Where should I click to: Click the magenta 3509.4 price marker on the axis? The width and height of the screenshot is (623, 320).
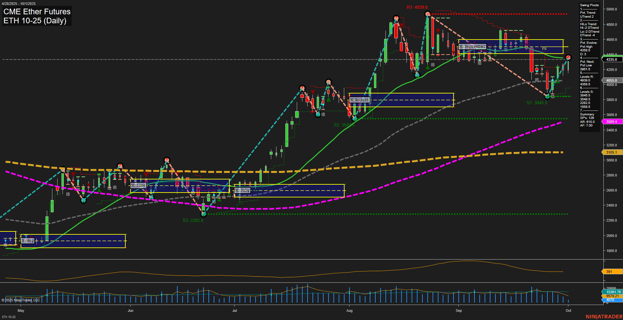coord(611,121)
